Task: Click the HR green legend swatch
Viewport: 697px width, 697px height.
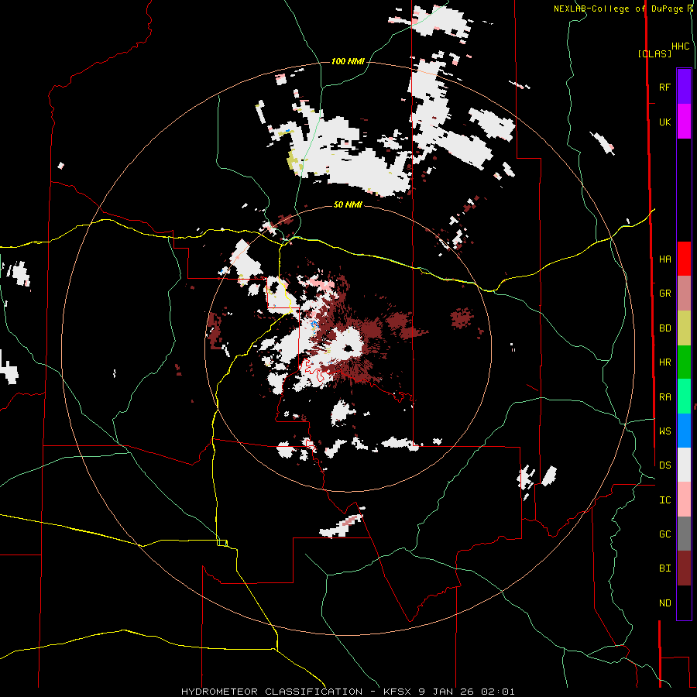Action: click(x=684, y=362)
